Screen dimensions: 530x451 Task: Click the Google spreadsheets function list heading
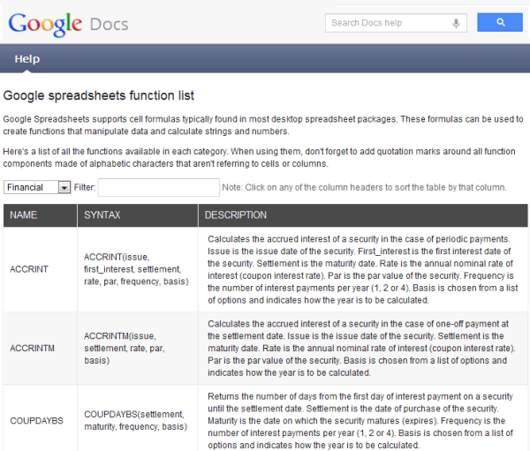[99, 95]
